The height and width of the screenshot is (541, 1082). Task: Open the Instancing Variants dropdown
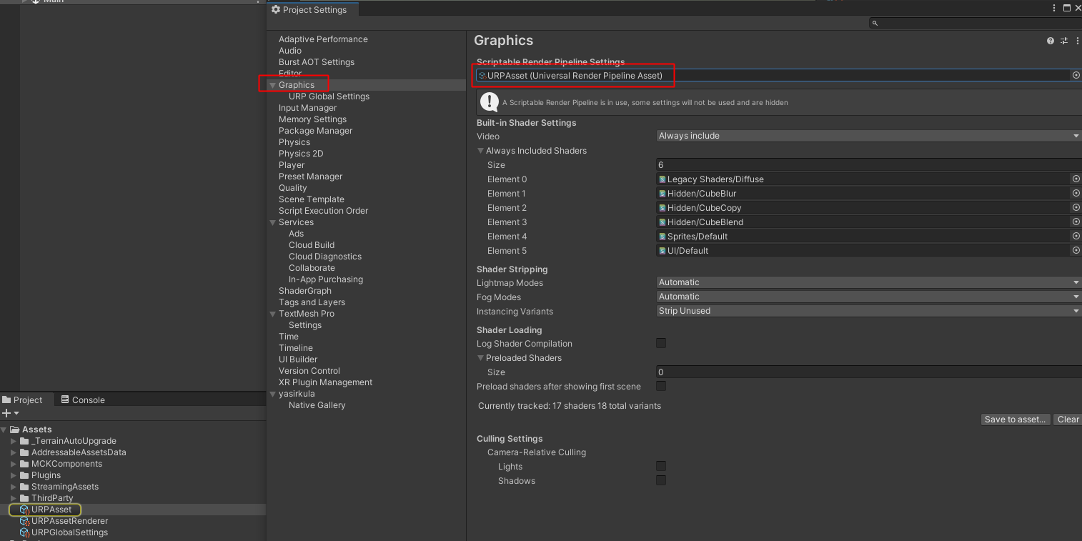click(868, 311)
